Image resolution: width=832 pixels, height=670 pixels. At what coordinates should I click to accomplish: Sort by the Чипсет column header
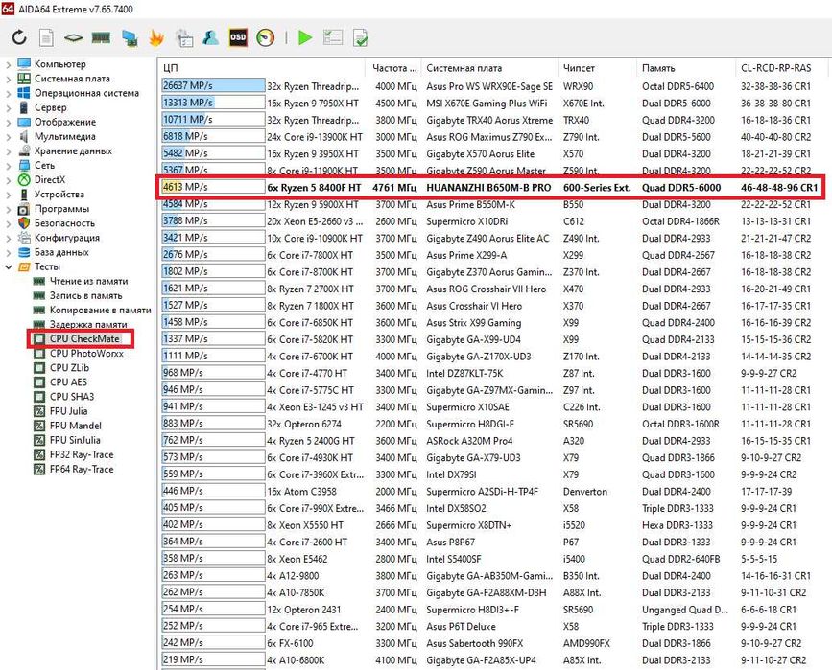(x=597, y=68)
